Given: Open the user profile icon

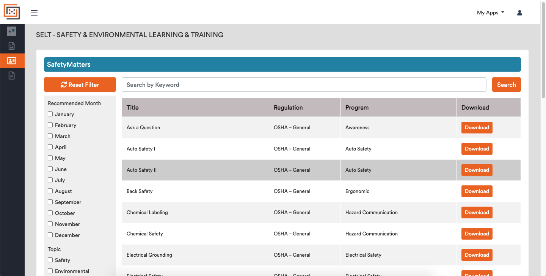Looking at the screenshot, I should click(x=519, y=13).
